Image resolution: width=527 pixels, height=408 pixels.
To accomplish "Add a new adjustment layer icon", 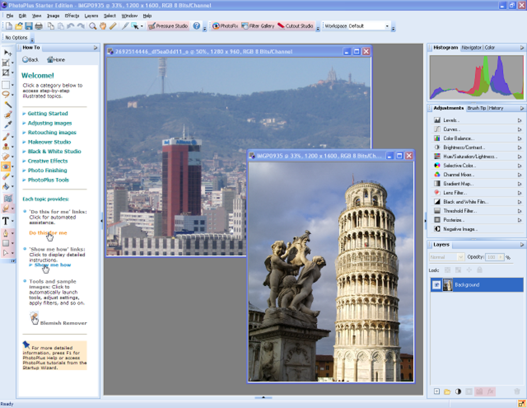I will pos(458,391).
